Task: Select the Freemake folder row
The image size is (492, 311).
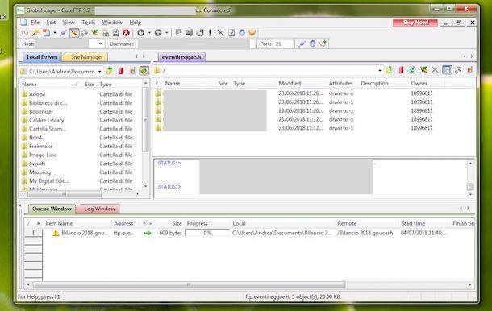Action: coord(41,146)
